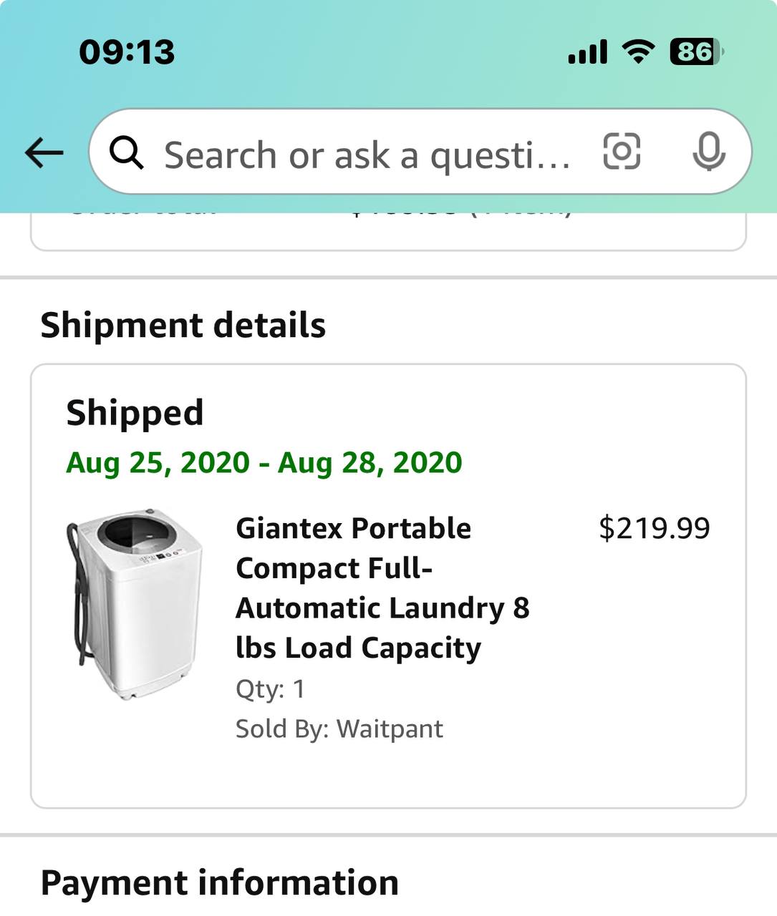The height and width of the screenshot is (916, 777).
Task: Tap the "Qty: 1" label
Action: pos(270,689)
